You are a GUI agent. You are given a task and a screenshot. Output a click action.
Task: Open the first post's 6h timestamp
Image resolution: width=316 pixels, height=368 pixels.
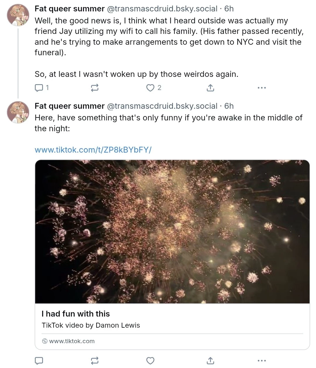click(229, 9)
